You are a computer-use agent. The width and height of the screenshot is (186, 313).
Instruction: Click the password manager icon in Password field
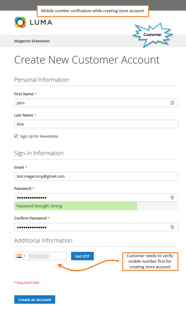tap(172, 197)
